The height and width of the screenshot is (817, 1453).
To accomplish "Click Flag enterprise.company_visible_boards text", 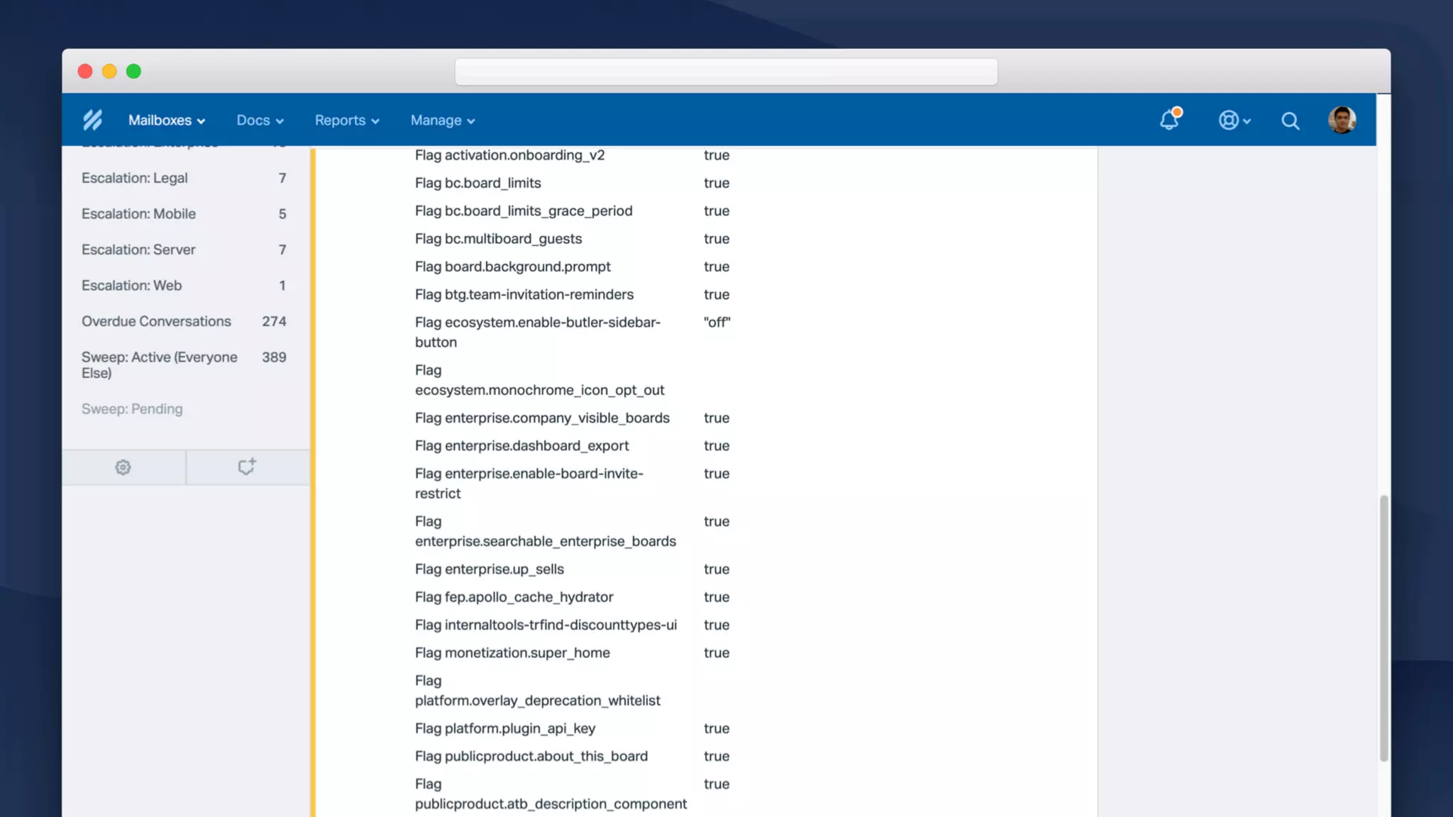I will (542, 418).
